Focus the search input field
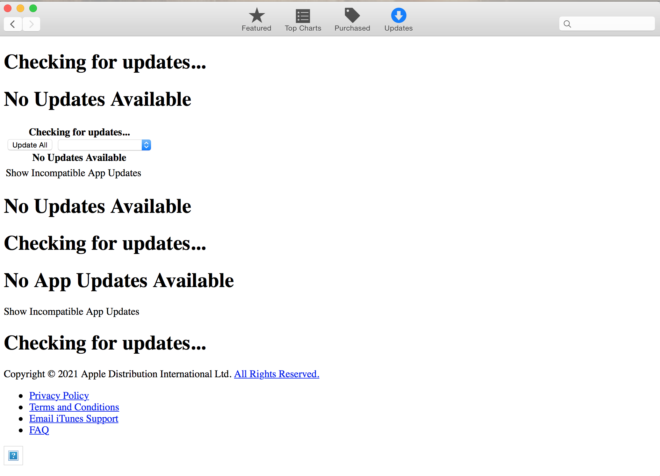Screen dimensions: 660x476 click(612, 24)
